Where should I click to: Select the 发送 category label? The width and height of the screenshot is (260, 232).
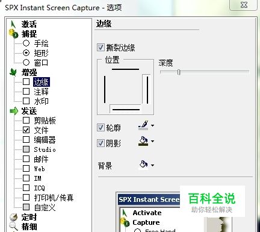(x=29, y=111)
